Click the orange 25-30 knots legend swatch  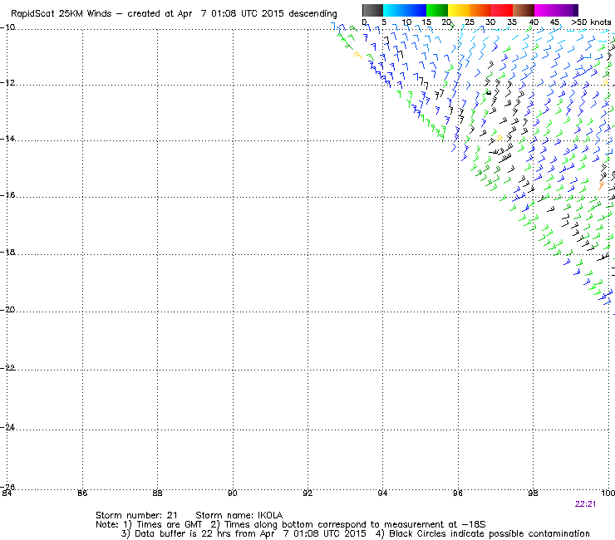(480, 10)
